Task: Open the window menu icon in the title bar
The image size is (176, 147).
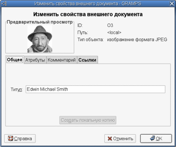Action: point(4,3)
